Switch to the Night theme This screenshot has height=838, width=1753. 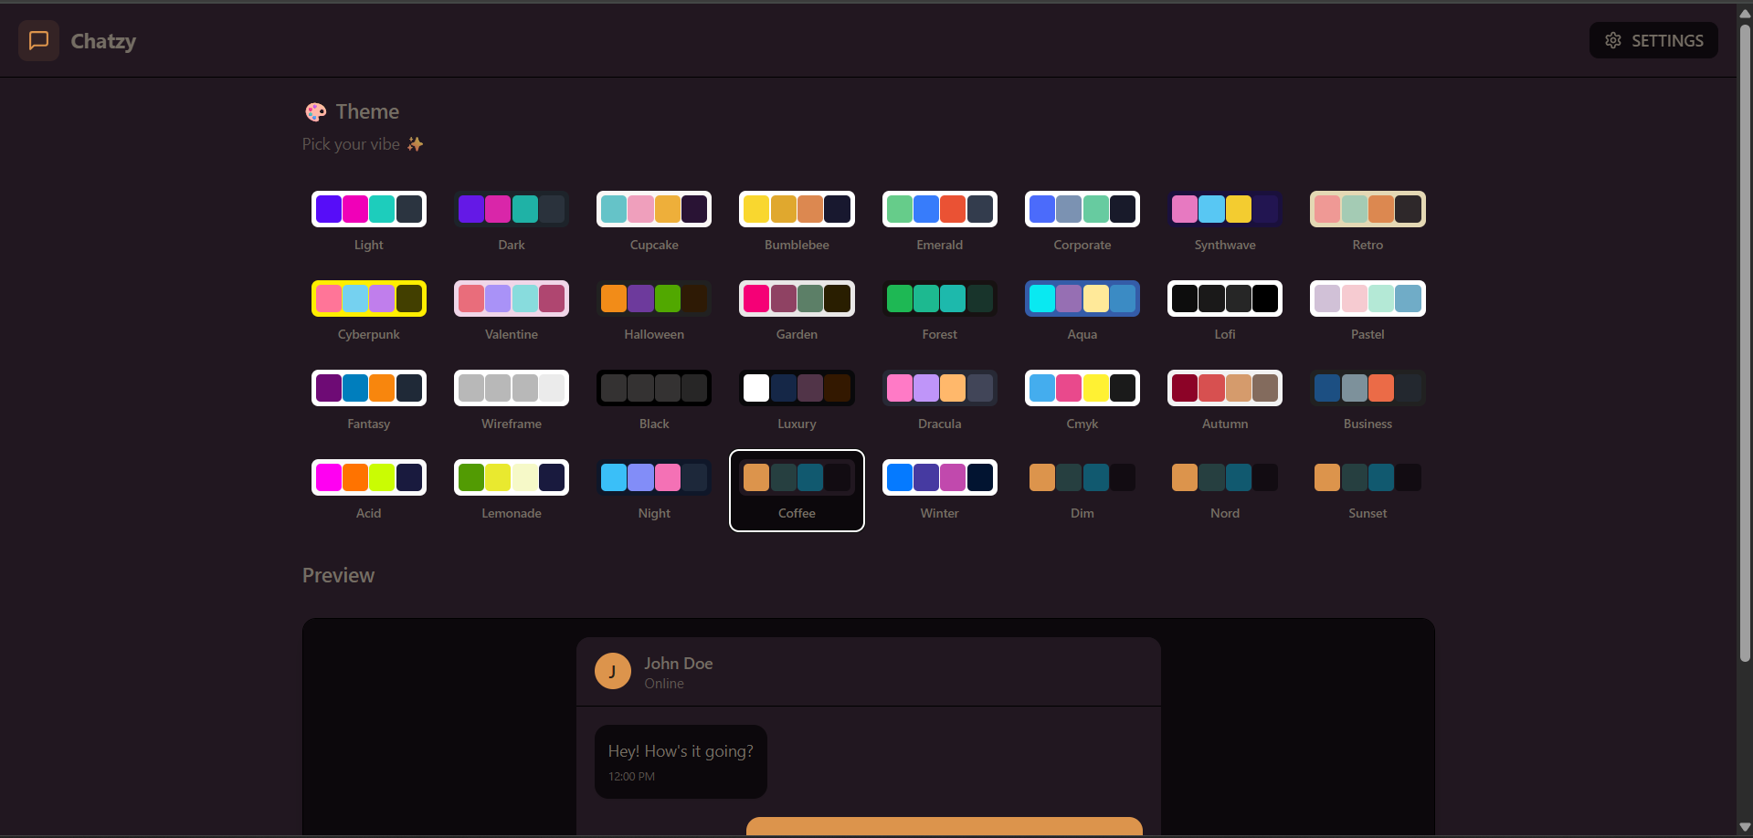point(654,490)
